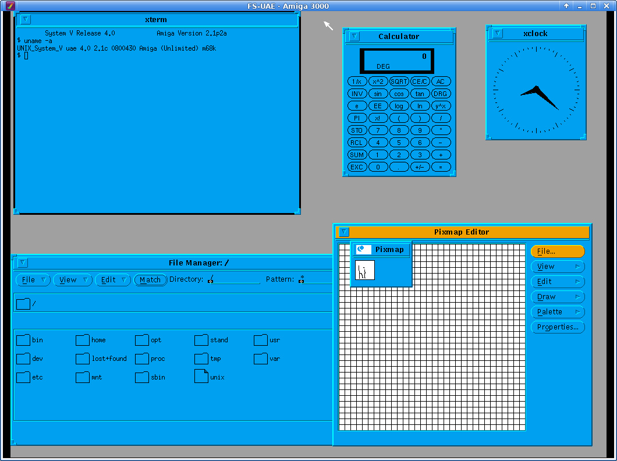This screenshot has width=617, height=461.
Task: Click the RCL key on Calculator
Action: pyautogui.click(x=357, y=143)
